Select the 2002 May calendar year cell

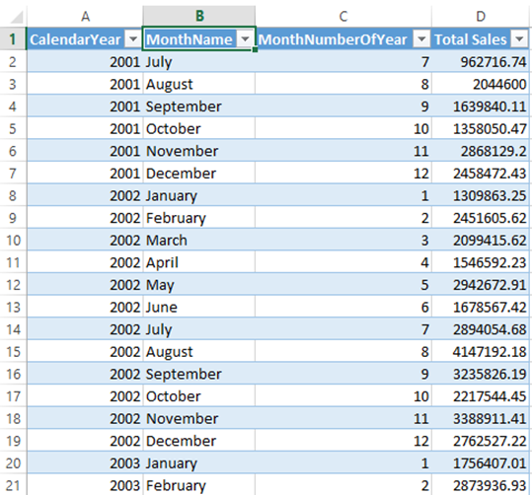click(85, 285)
